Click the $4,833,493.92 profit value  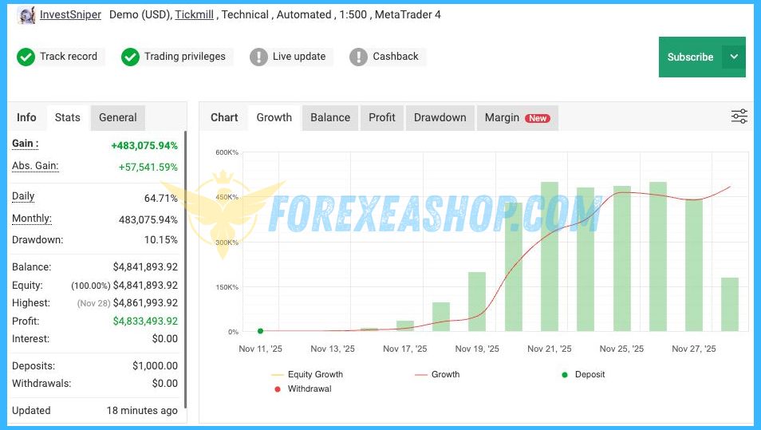point(145,321)
